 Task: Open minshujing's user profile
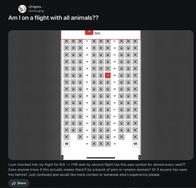[x=36, y=11]
